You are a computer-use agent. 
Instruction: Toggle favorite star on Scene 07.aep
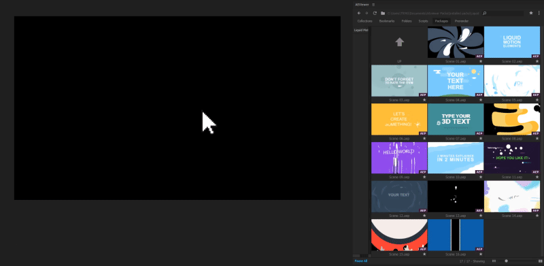[481, 139]
